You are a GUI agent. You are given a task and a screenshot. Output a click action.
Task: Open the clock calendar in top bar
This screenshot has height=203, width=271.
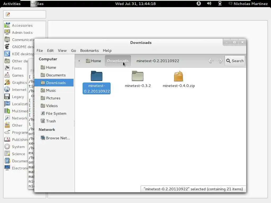coord(135,4)
